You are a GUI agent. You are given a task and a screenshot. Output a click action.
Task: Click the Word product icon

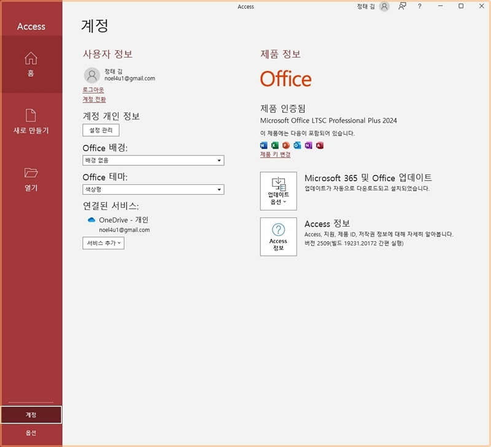point(264,146)
